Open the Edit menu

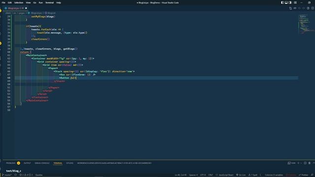click(10, 2)
